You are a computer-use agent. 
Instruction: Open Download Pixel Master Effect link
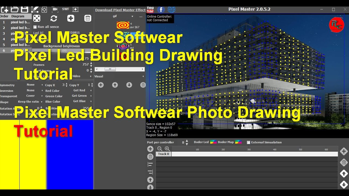[120, 10]
